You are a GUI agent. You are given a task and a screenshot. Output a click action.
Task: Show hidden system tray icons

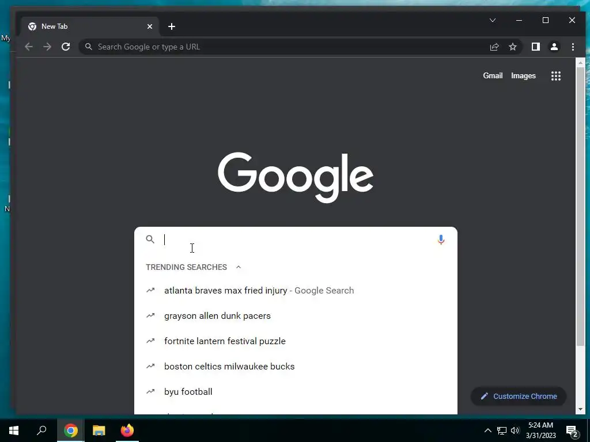click(487, 430)
